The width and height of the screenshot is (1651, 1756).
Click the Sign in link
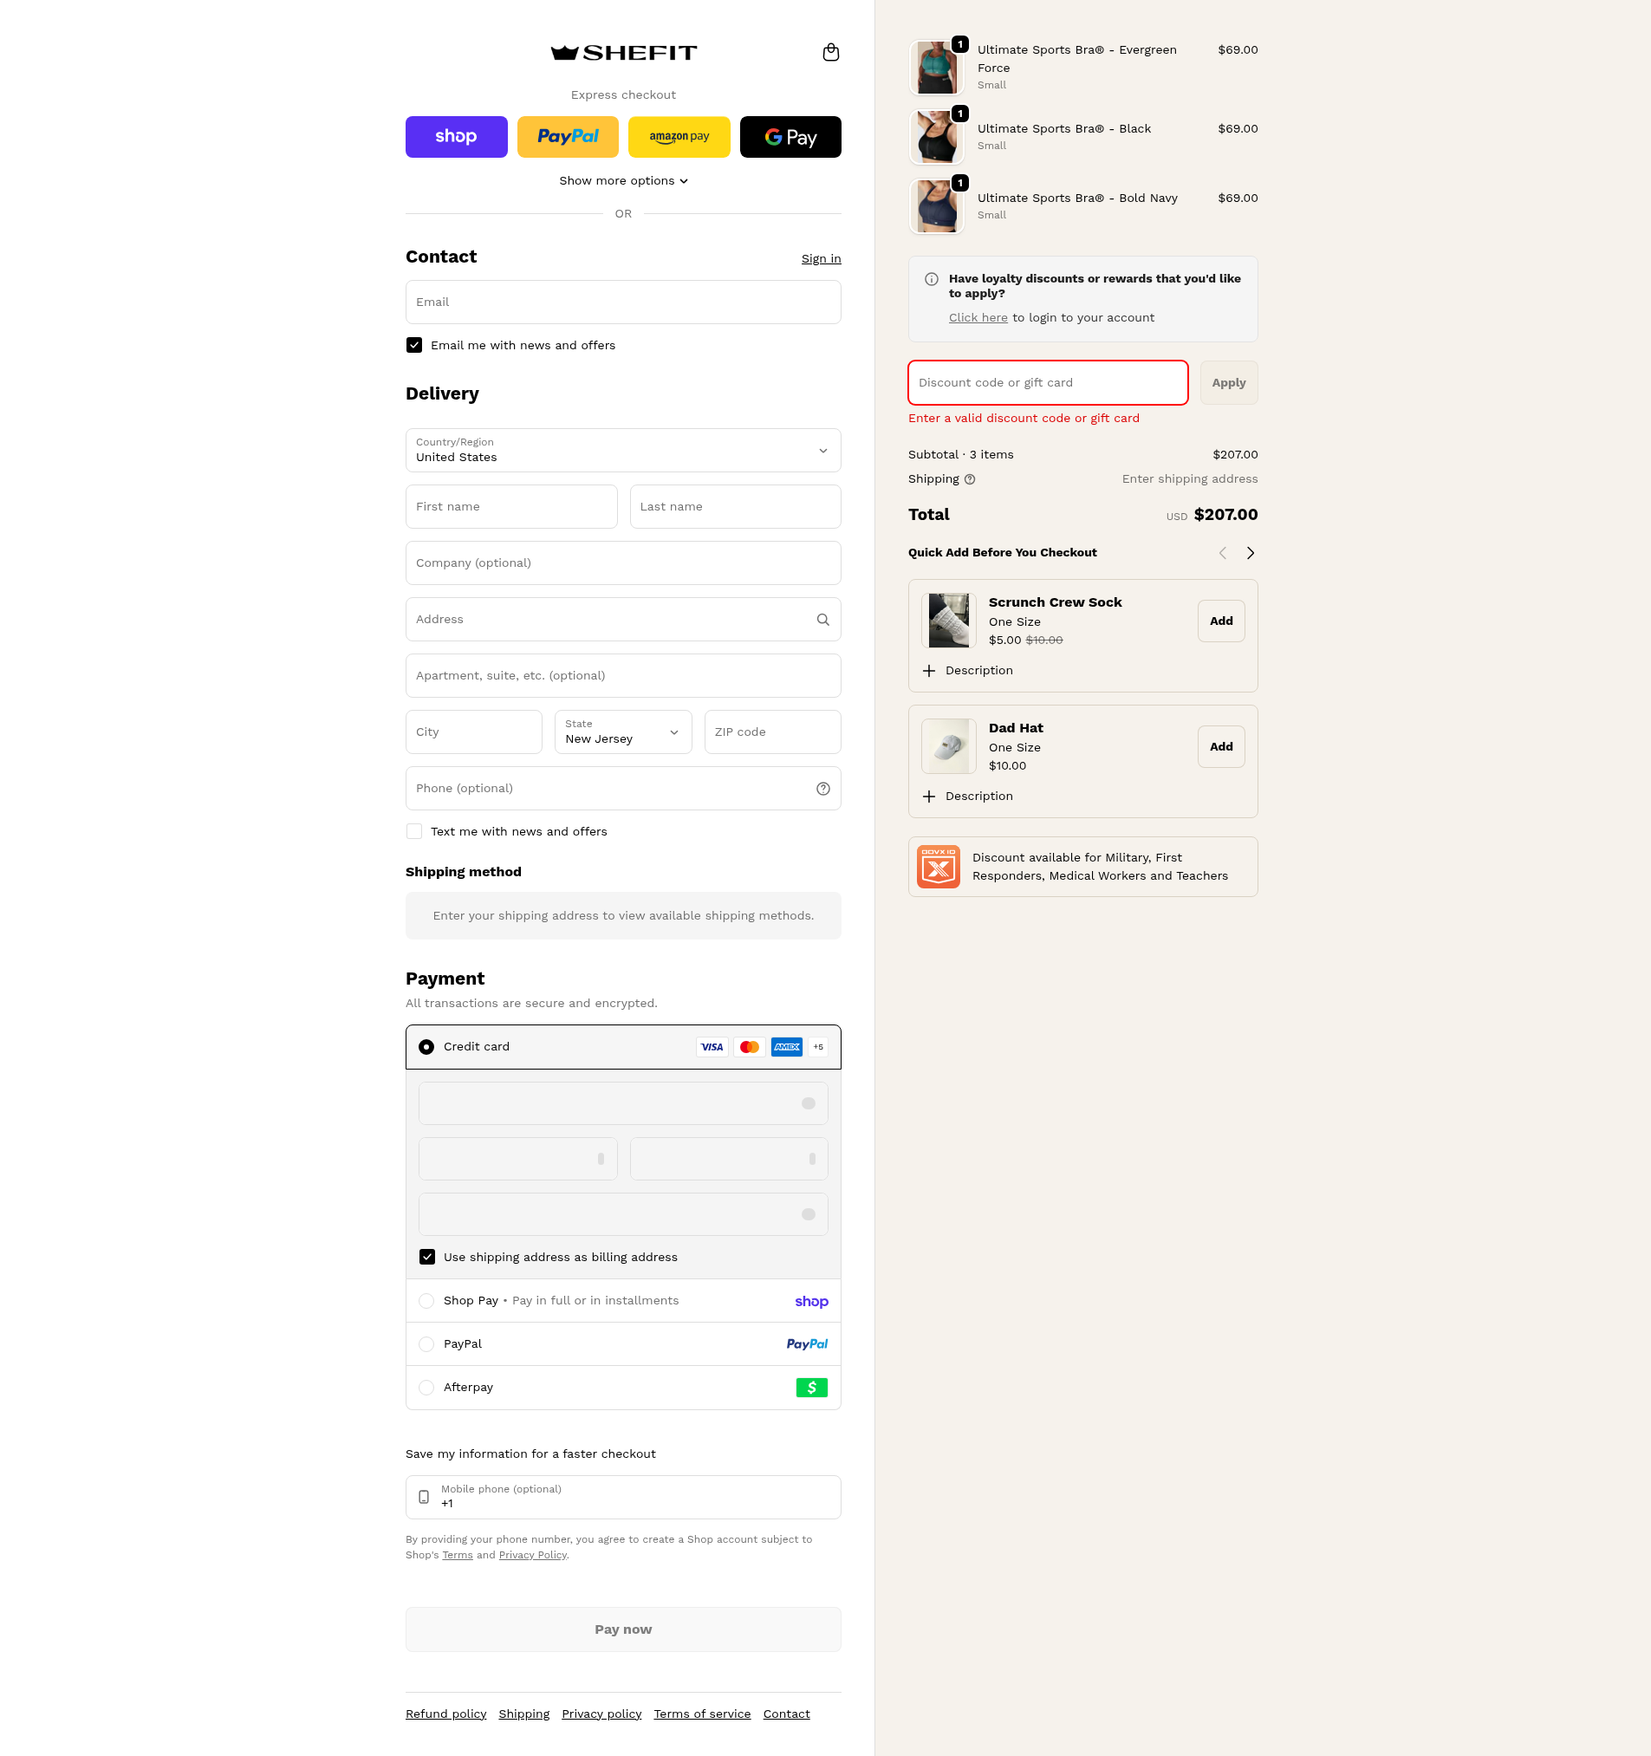(821, 259)
